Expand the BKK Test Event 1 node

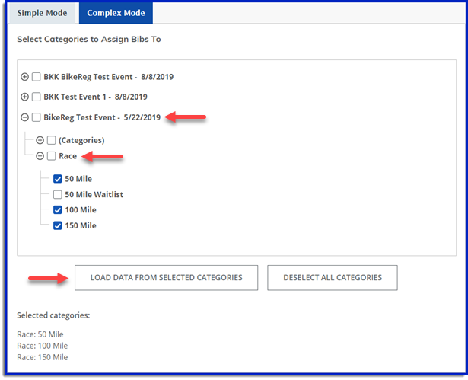coord(25,97)
